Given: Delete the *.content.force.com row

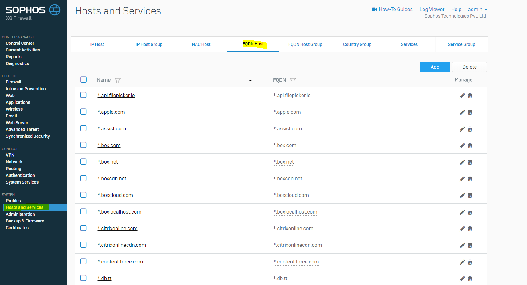Looking at the screenshot, I should click(x=470, y=262).
